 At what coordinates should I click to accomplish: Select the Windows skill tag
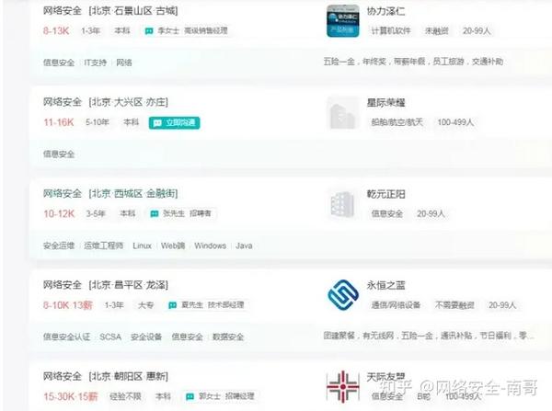click(210, 245)
